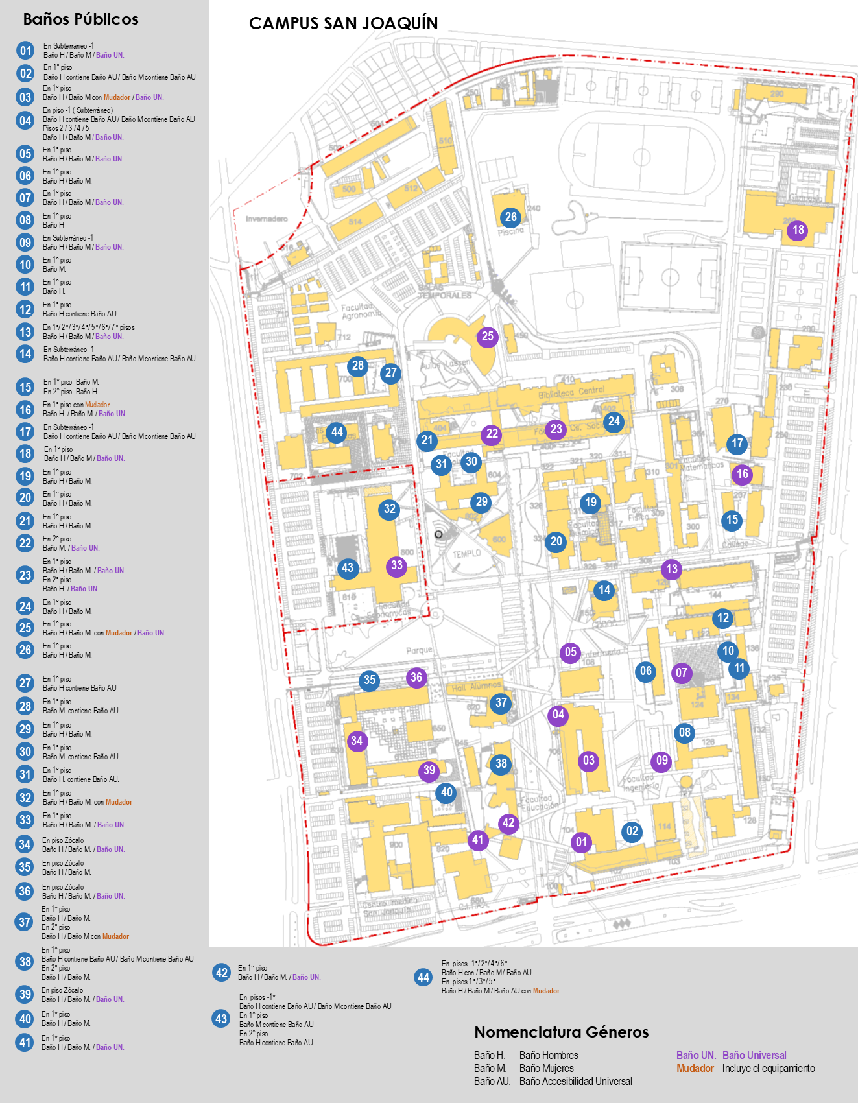The width and height of the screenshot is (858, 1103).
Task: Select the 42 badge in the bottom legend
Action: pos(222,973)
